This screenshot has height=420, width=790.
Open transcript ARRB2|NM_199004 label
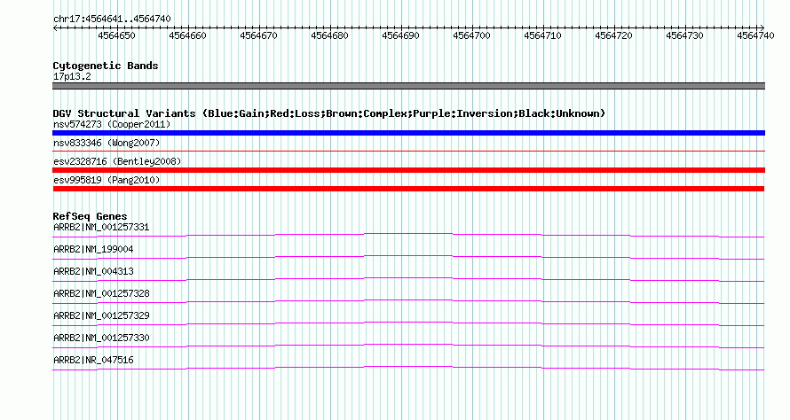point(93,250)
